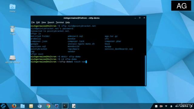Open the 400 GB Volume drive

coord(12,59)
